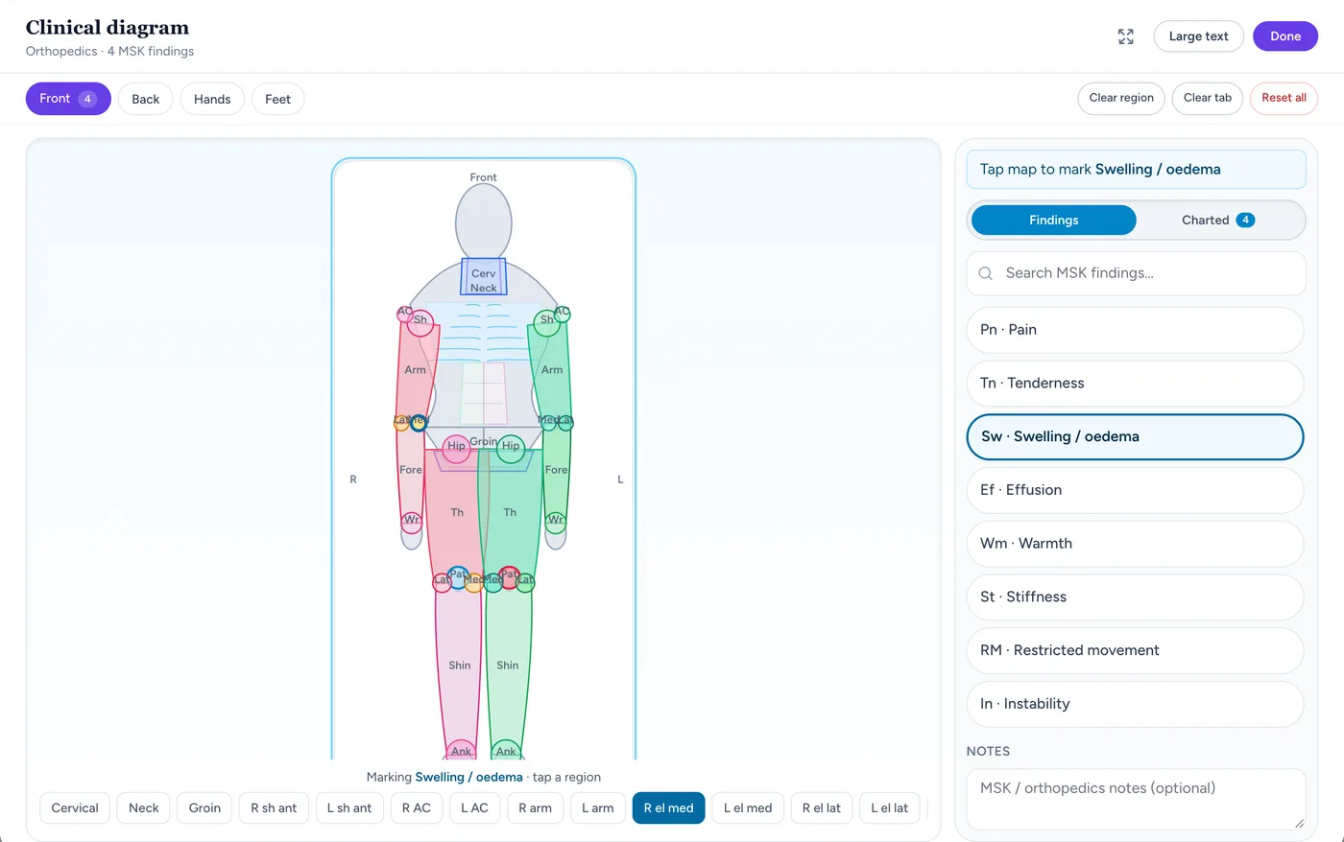
Task: Click the magnifier icon in MSK search
Action: [985, 273]
